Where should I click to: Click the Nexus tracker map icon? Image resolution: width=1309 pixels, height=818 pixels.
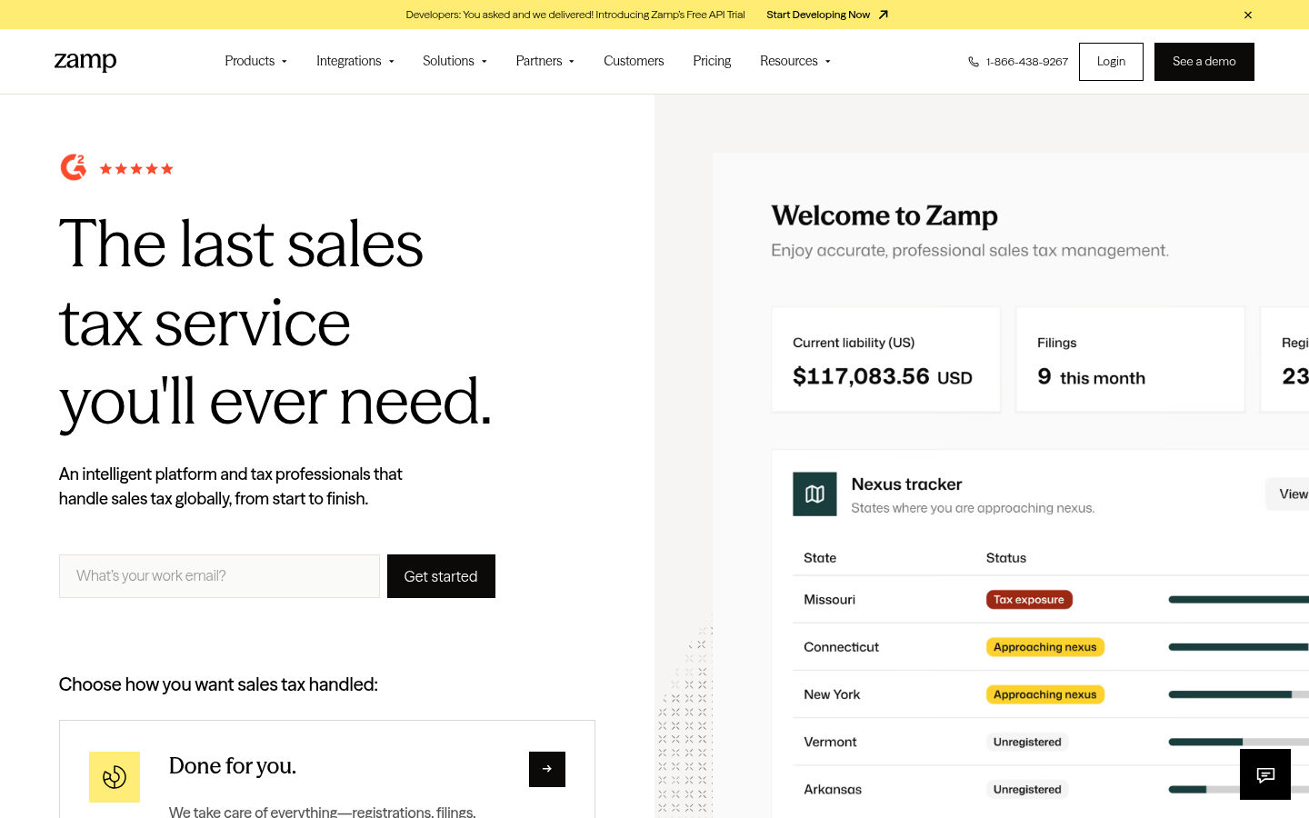pos(814,494)
